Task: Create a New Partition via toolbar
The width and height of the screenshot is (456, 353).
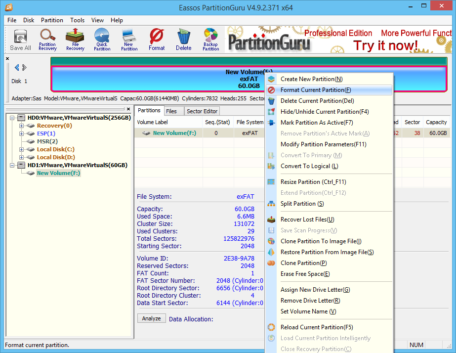Action: pyautogui.click(x=129, y=40)
